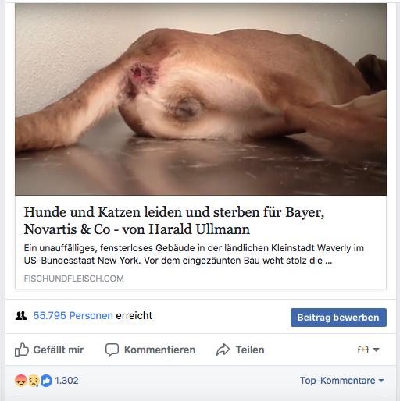Click the people reached silhouette icon
Image resolution: width=400 pixels, height=401 pixels.
(21, 316)
